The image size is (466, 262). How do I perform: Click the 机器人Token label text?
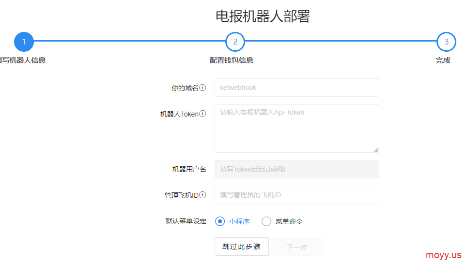[179, 114]
